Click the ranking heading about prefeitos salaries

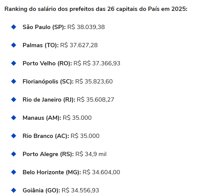(96, 9)
